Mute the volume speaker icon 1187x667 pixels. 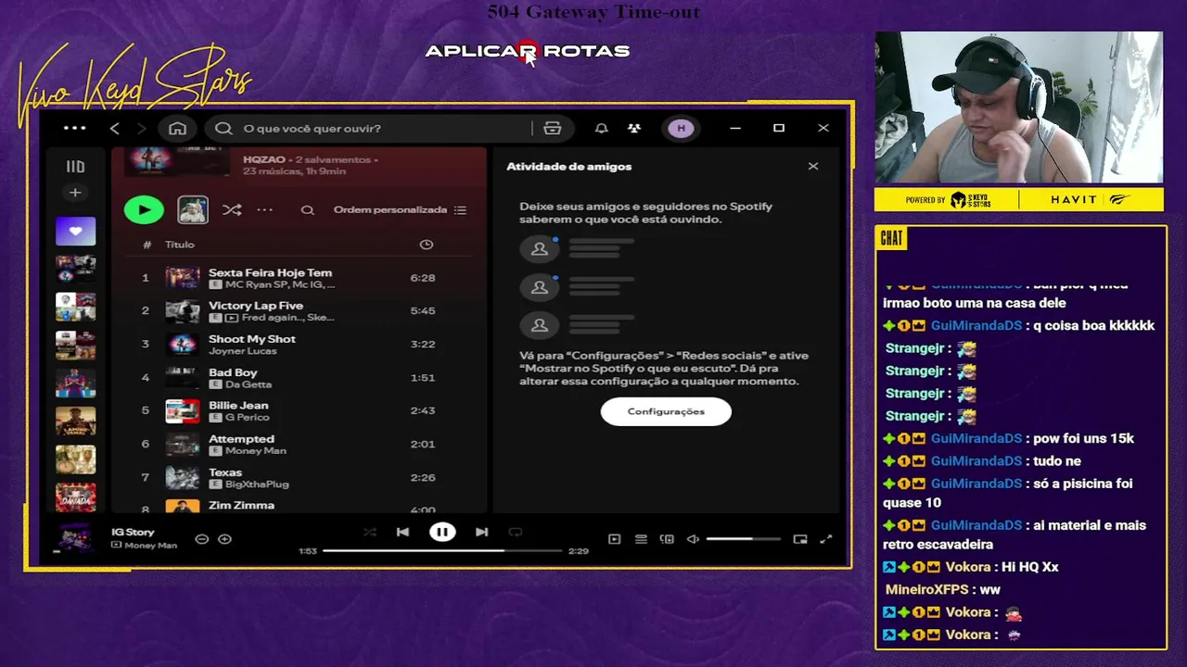[x=693, y=539]
